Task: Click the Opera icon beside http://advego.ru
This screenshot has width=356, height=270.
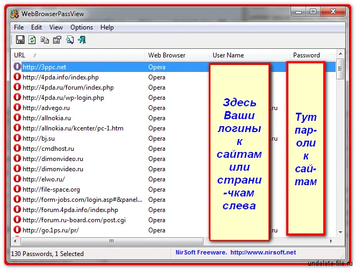Action: 17,107
